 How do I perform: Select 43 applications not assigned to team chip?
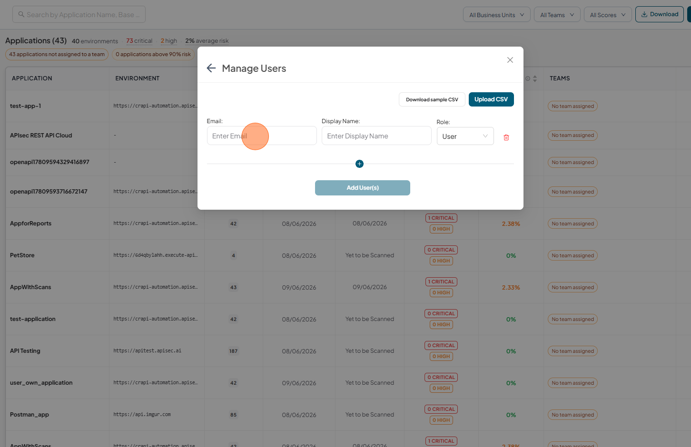[57, 54]
